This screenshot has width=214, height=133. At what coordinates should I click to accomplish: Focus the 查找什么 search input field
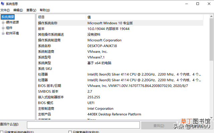click(x=83, y=125)
